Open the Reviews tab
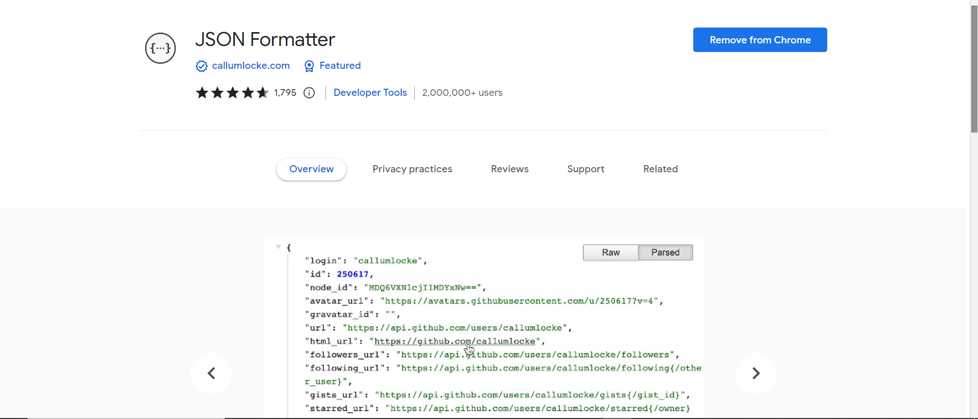The image size is (978, 419). [509, 169]
